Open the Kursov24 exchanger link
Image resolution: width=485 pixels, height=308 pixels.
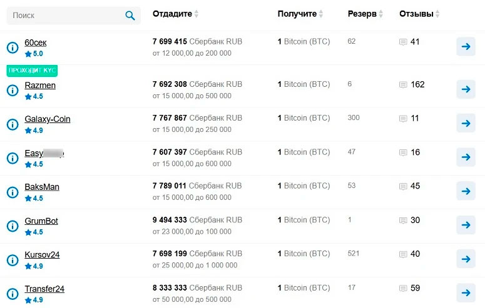(x=42, y=255)
